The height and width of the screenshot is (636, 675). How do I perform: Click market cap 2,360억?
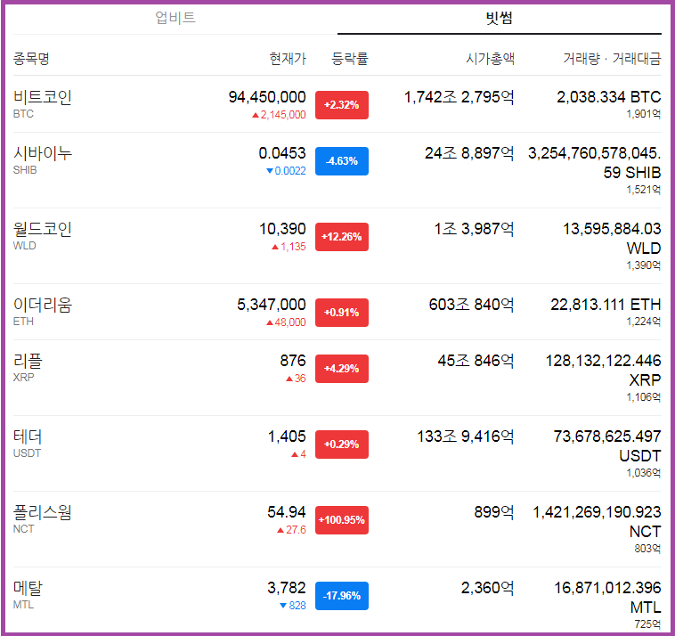pos(488,588)
